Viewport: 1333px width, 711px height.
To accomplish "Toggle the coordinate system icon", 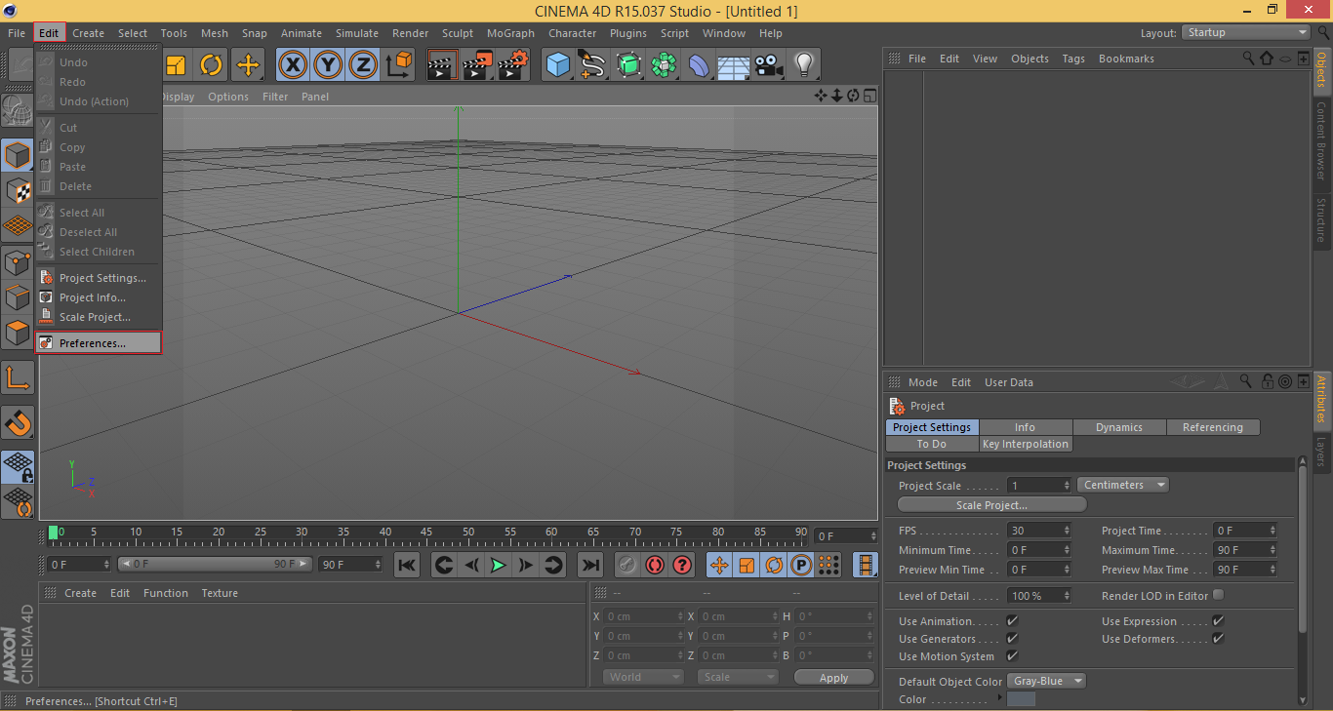I will pos(399,65).
